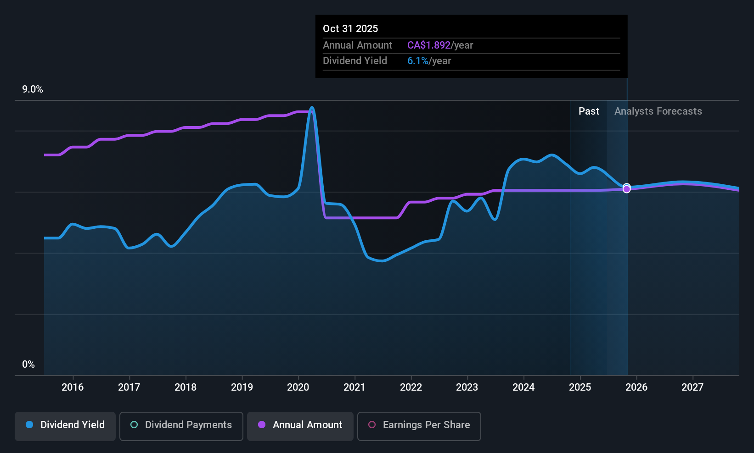Click the 2027 x-axis label

692,387
